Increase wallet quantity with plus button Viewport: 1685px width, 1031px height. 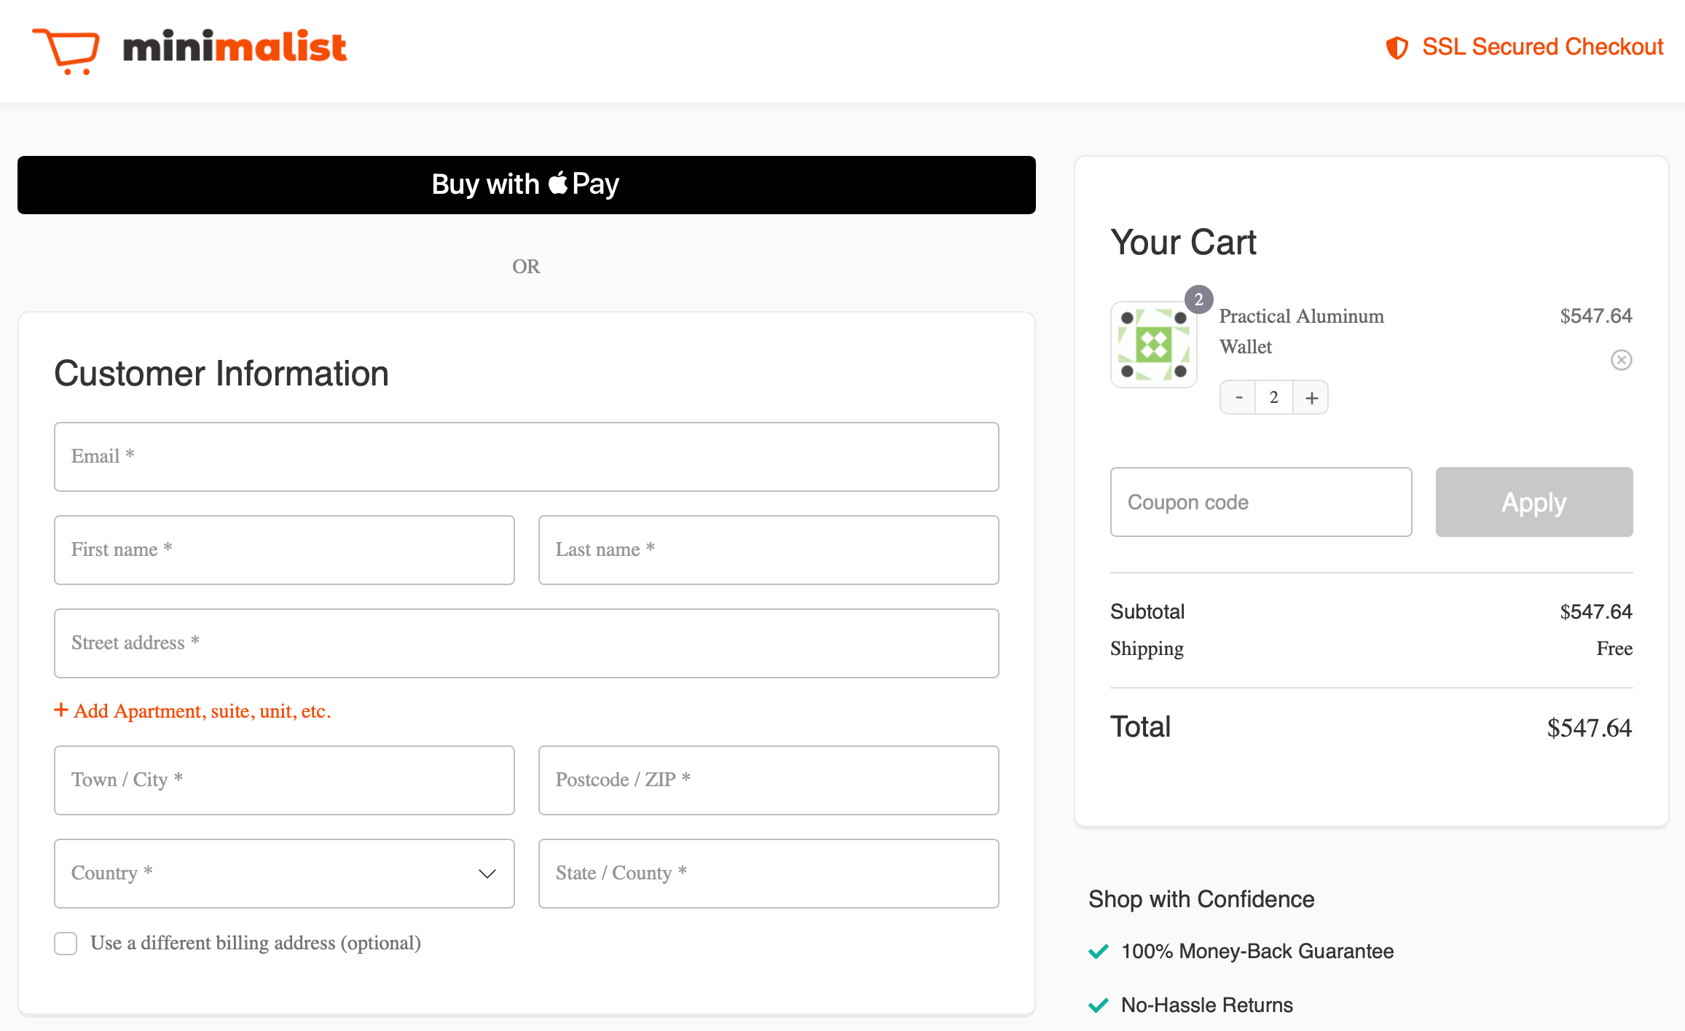pos(1311,398)
